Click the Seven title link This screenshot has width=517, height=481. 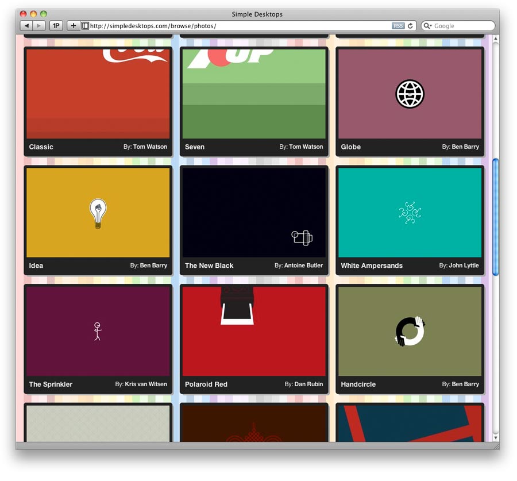(195, 147)
